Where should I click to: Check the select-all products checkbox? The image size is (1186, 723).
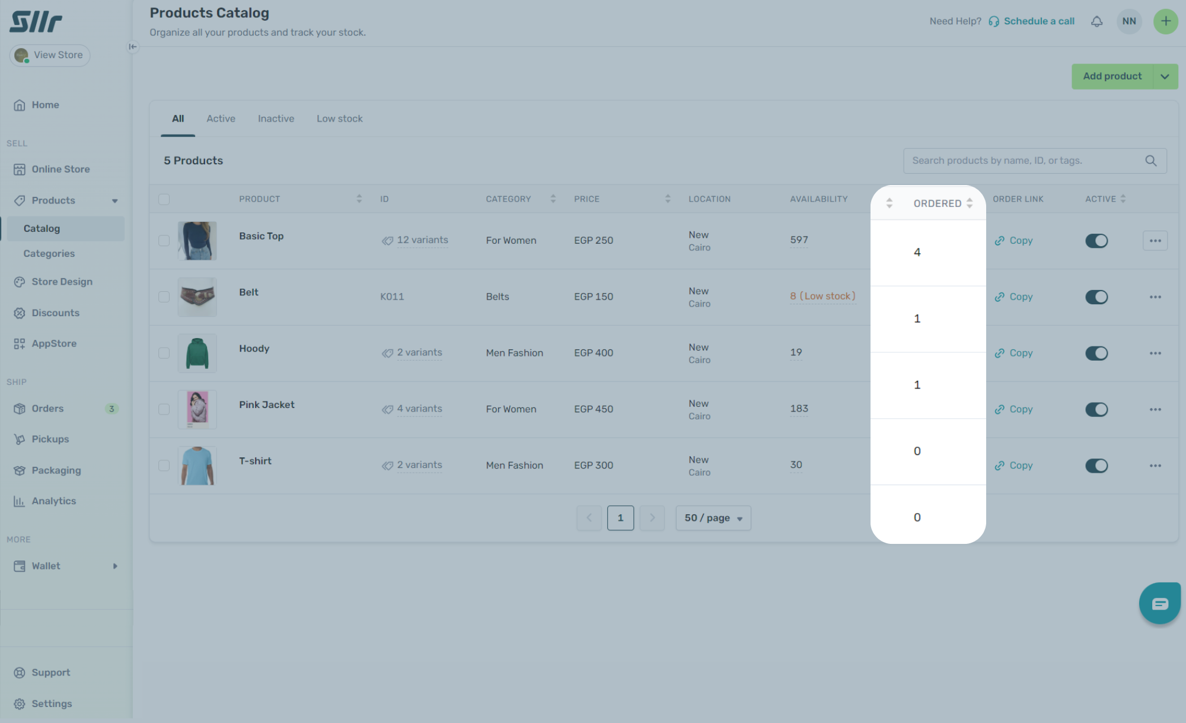click(x=164, y=199)
